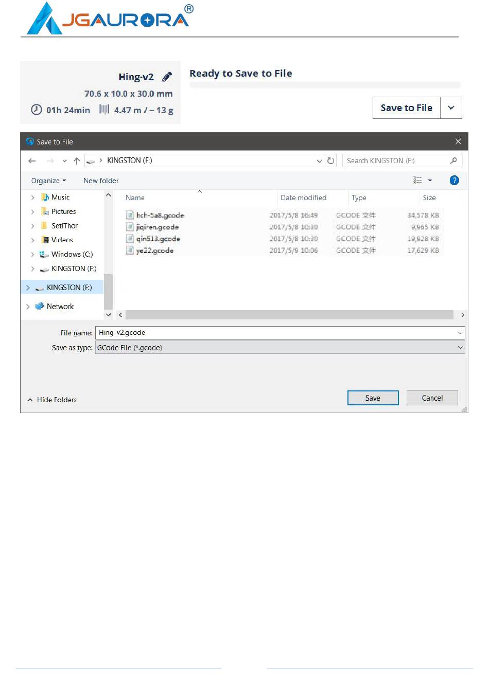The height and width of the screenshot is (699, 489).
Task: Select Network in the navigation tree
Action: point(60,307)
